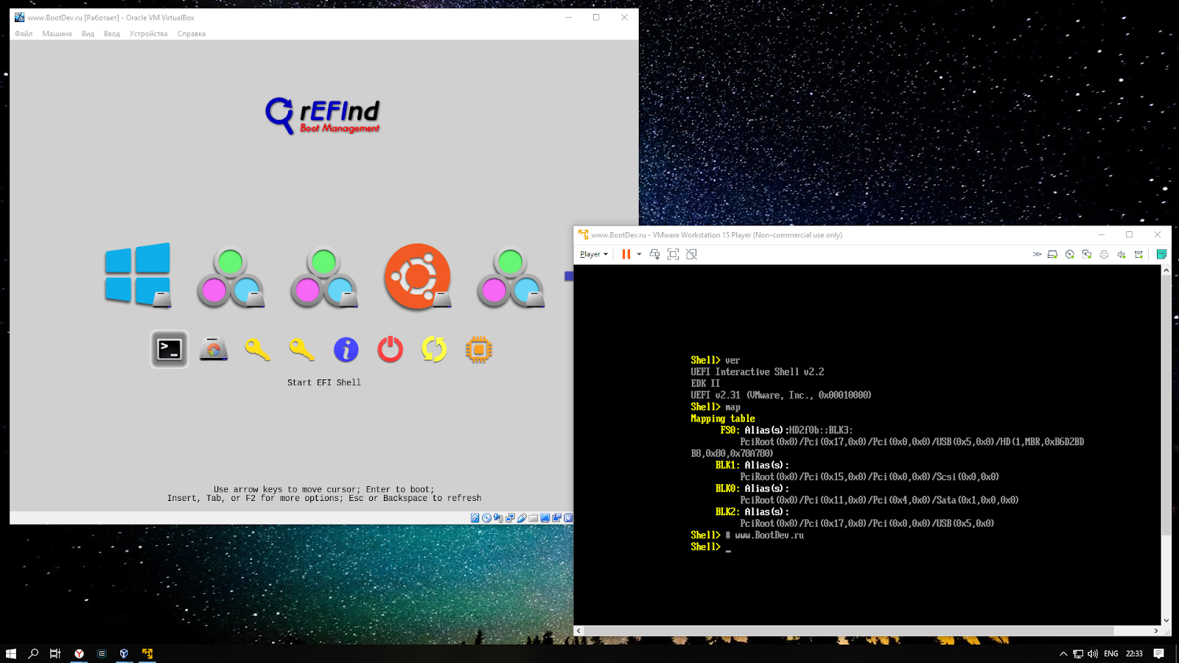The height and width of the screenshot is (663, 1179).
Task: Open Yandex browser from taskbar
Action: click(x=79, y=653)
